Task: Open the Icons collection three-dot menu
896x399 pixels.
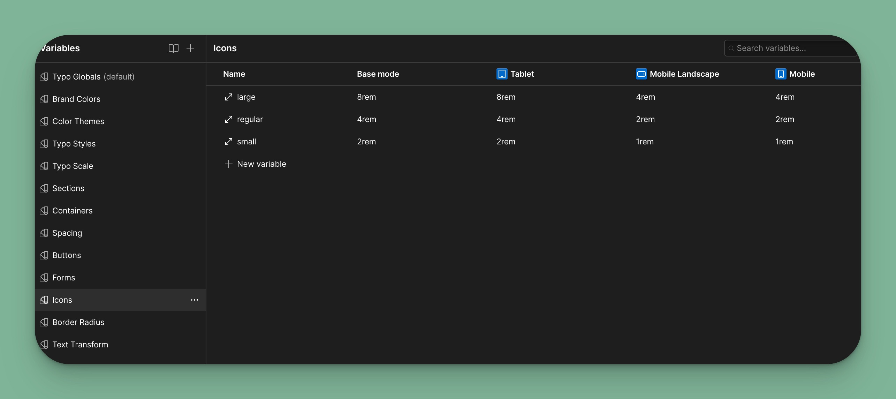Action: 195,300
